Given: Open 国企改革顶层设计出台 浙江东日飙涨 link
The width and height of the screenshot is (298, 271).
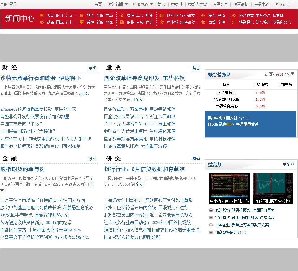Looking at the screenshot, I should tap(140, 116).
